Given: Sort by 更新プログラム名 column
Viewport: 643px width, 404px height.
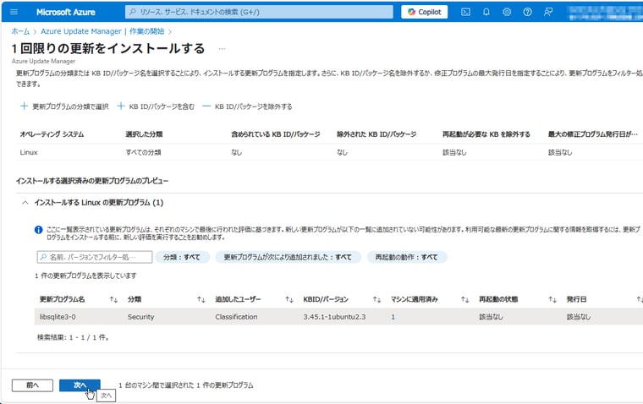Looking at the screenshot, I should [63, 299].
